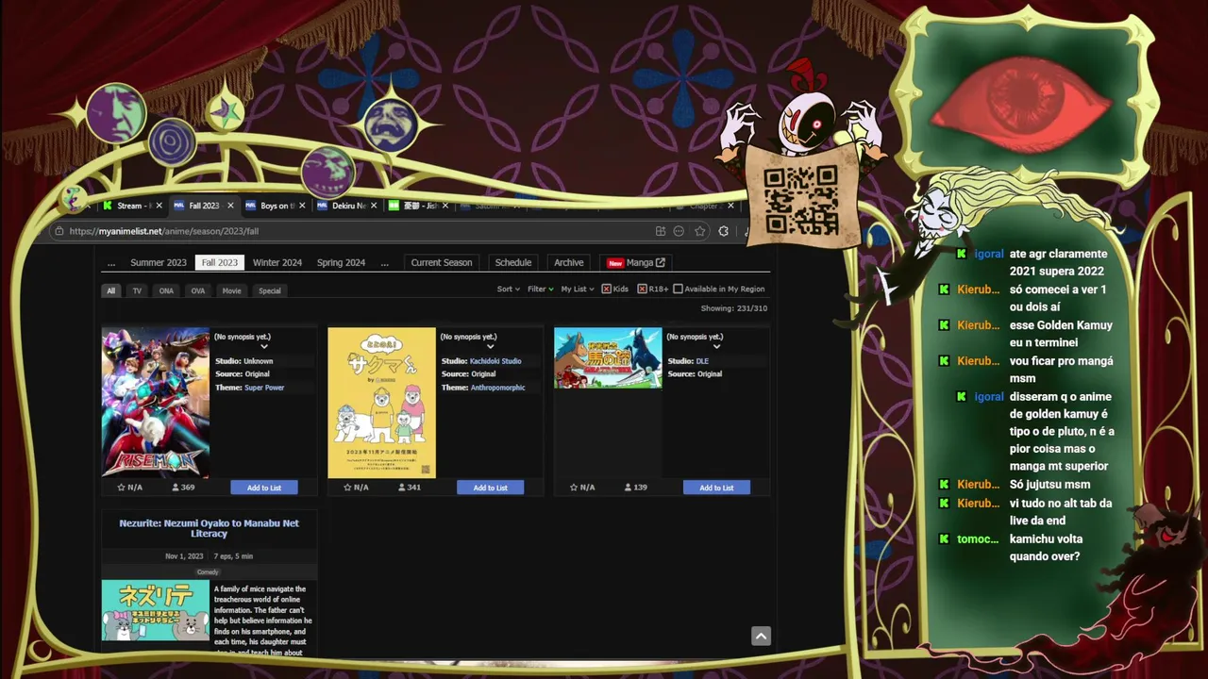Click the Kick favicon on the Stream tab
Viewport: 1208px width, 679px height.
coord(108,206)
